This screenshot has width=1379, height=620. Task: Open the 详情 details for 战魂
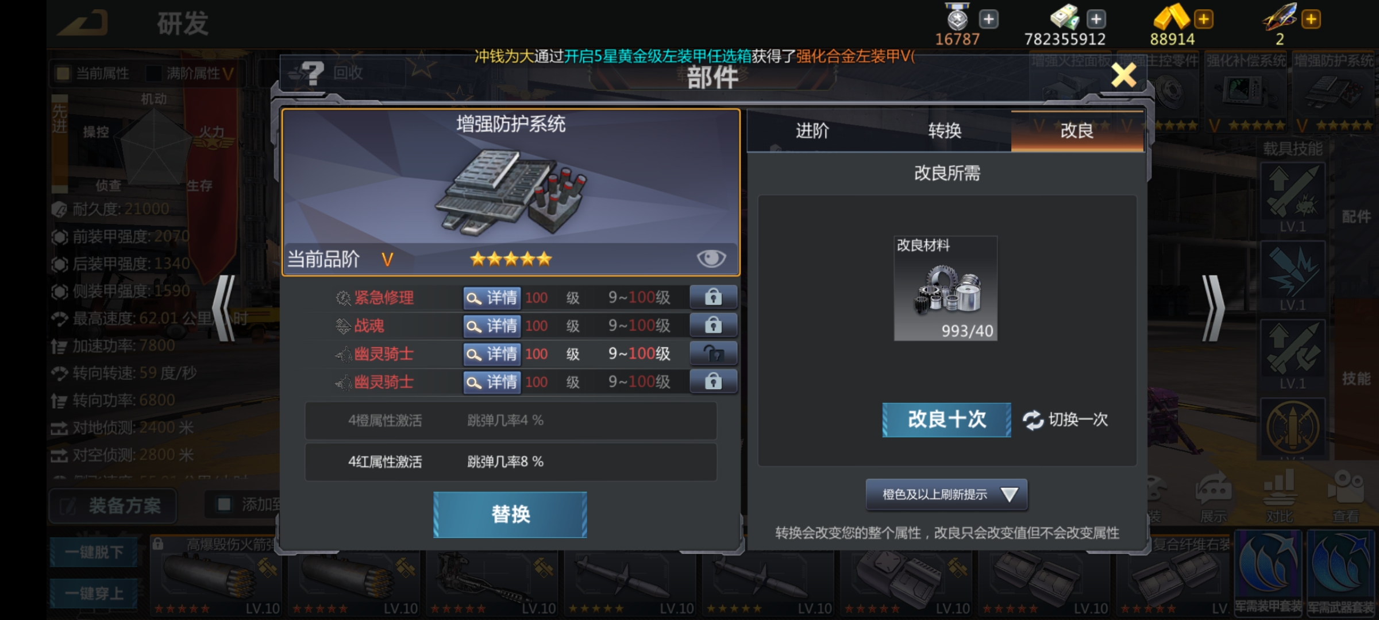point(492,326)
